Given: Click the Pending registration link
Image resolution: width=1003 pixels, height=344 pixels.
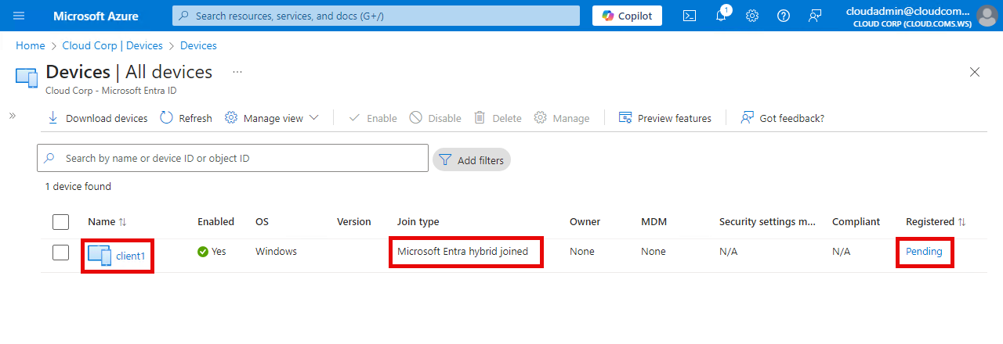Looking at the screenshot, I should click(x=925, y=252).
